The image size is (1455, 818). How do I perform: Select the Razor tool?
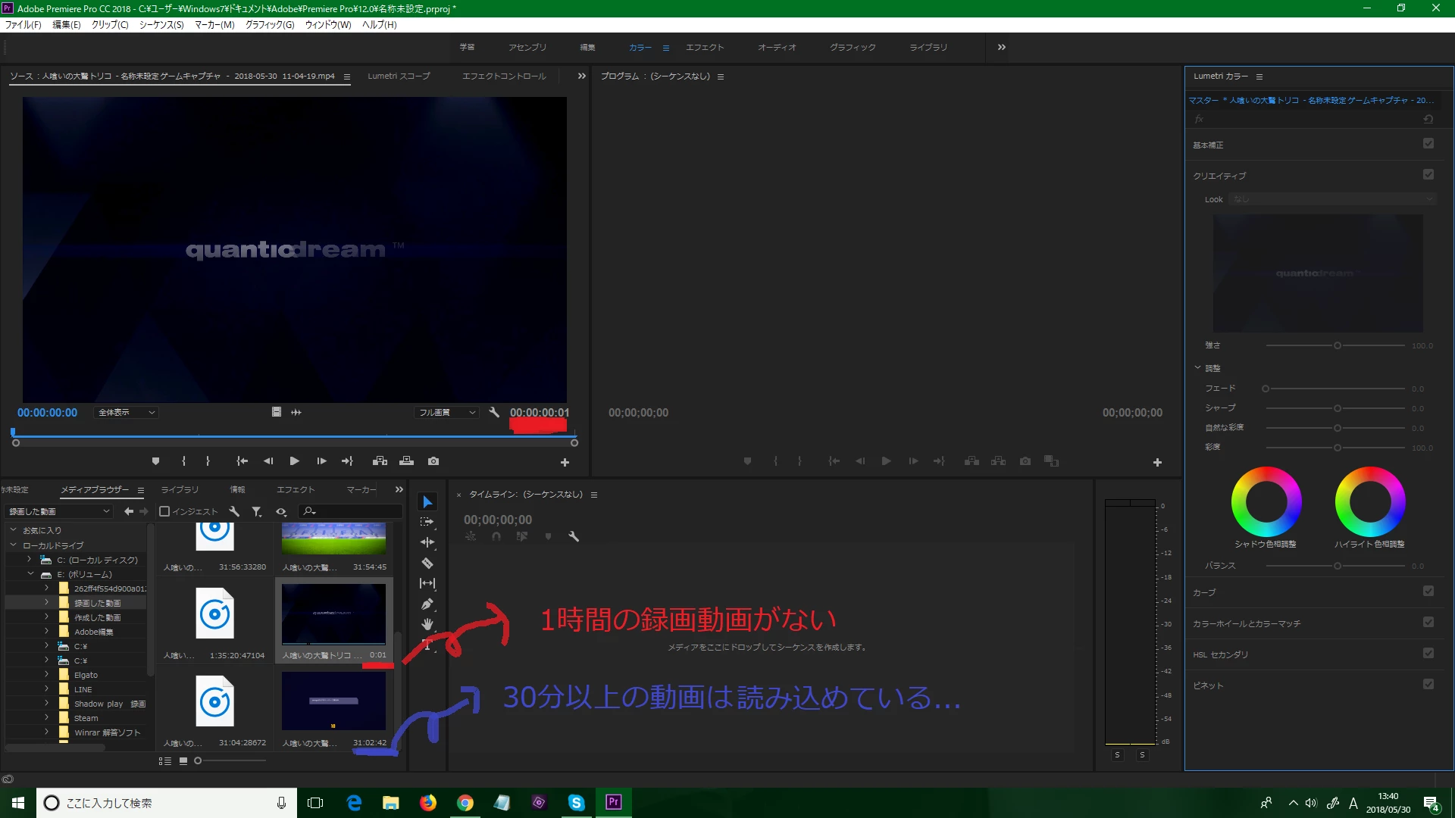pos(427,563)
